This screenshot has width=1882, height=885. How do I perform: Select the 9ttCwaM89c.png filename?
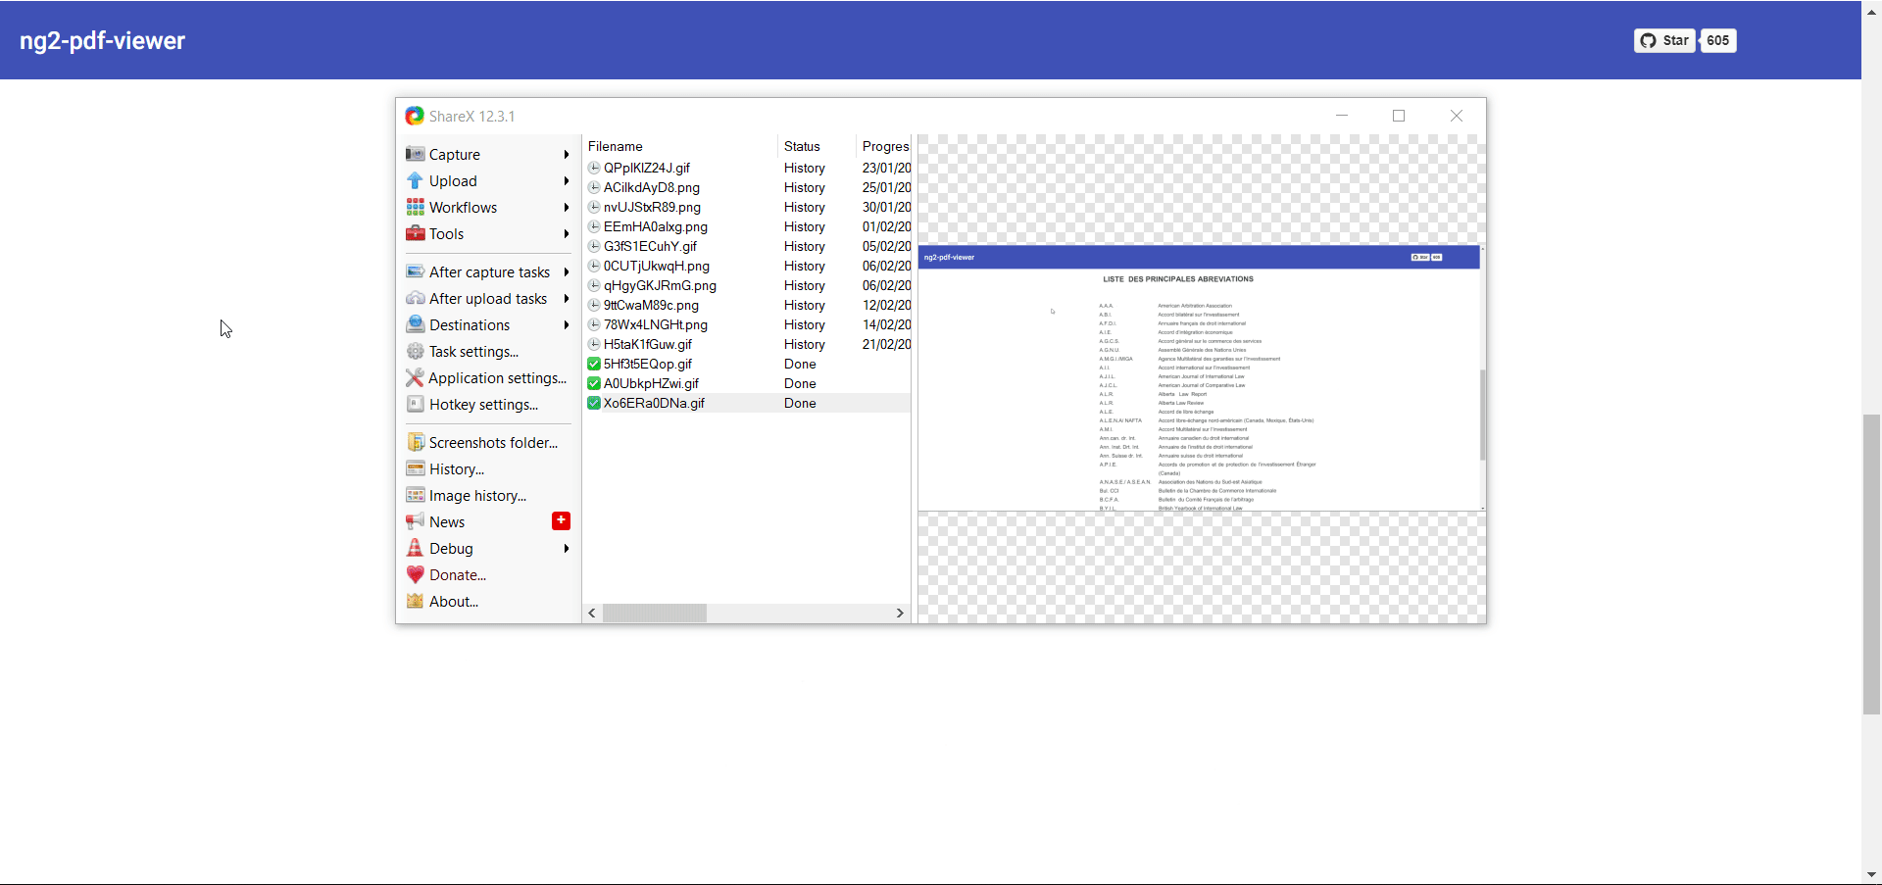click(x=651, y=305)
